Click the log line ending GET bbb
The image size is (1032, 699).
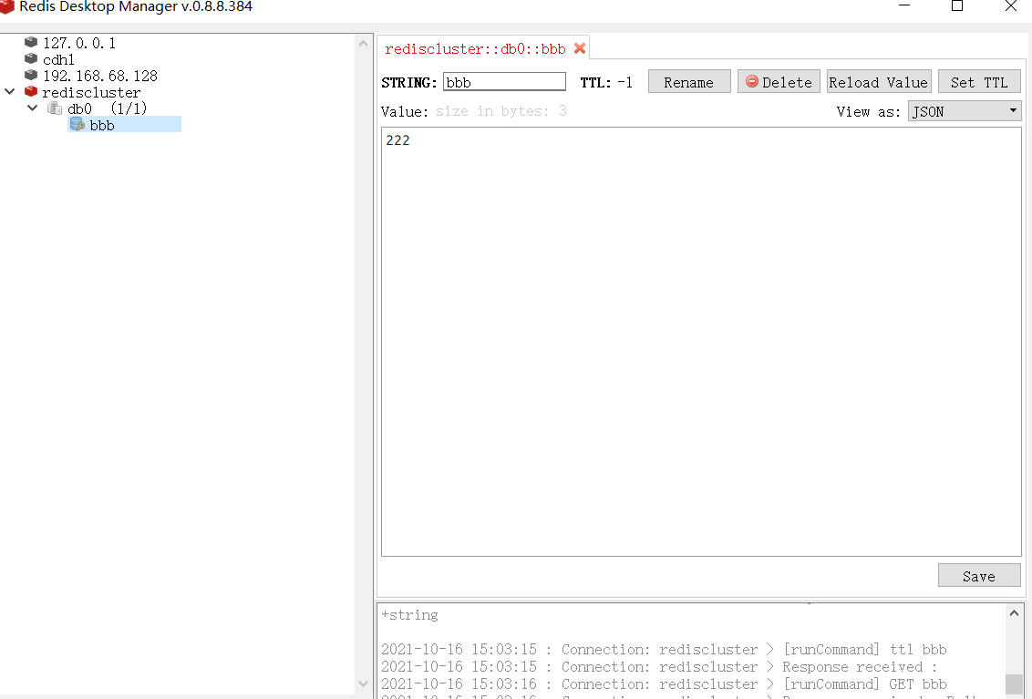[x=664, y=684]
